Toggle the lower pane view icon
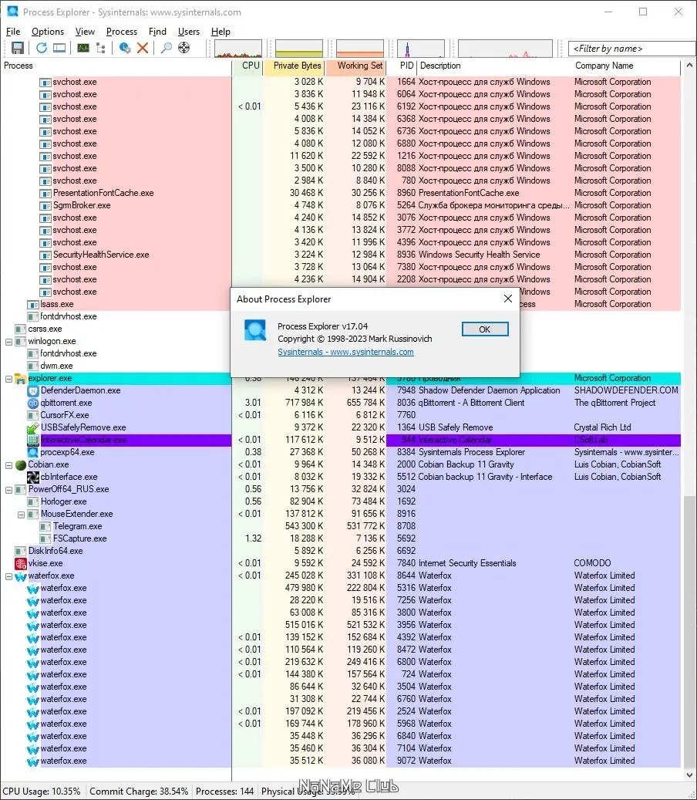Image resolution: width=697 pixels, height=800 pixels. click(x=59, y=48)
